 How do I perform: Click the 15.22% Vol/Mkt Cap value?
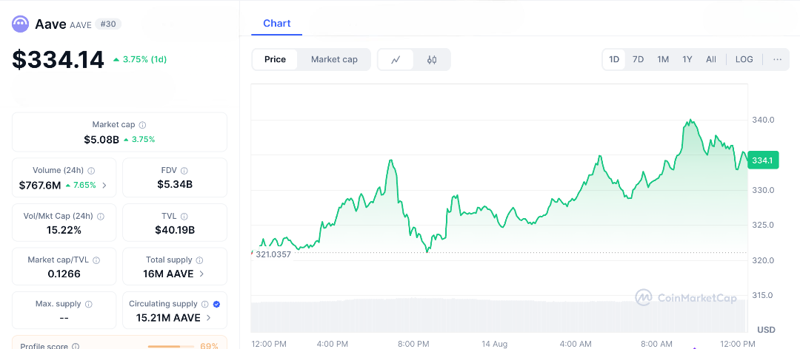[64, 230]
